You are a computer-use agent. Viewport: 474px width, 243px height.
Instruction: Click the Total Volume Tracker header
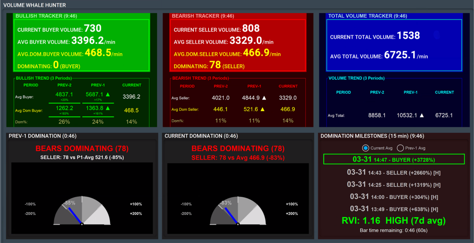pyautogui.click(x=367, y=16)
